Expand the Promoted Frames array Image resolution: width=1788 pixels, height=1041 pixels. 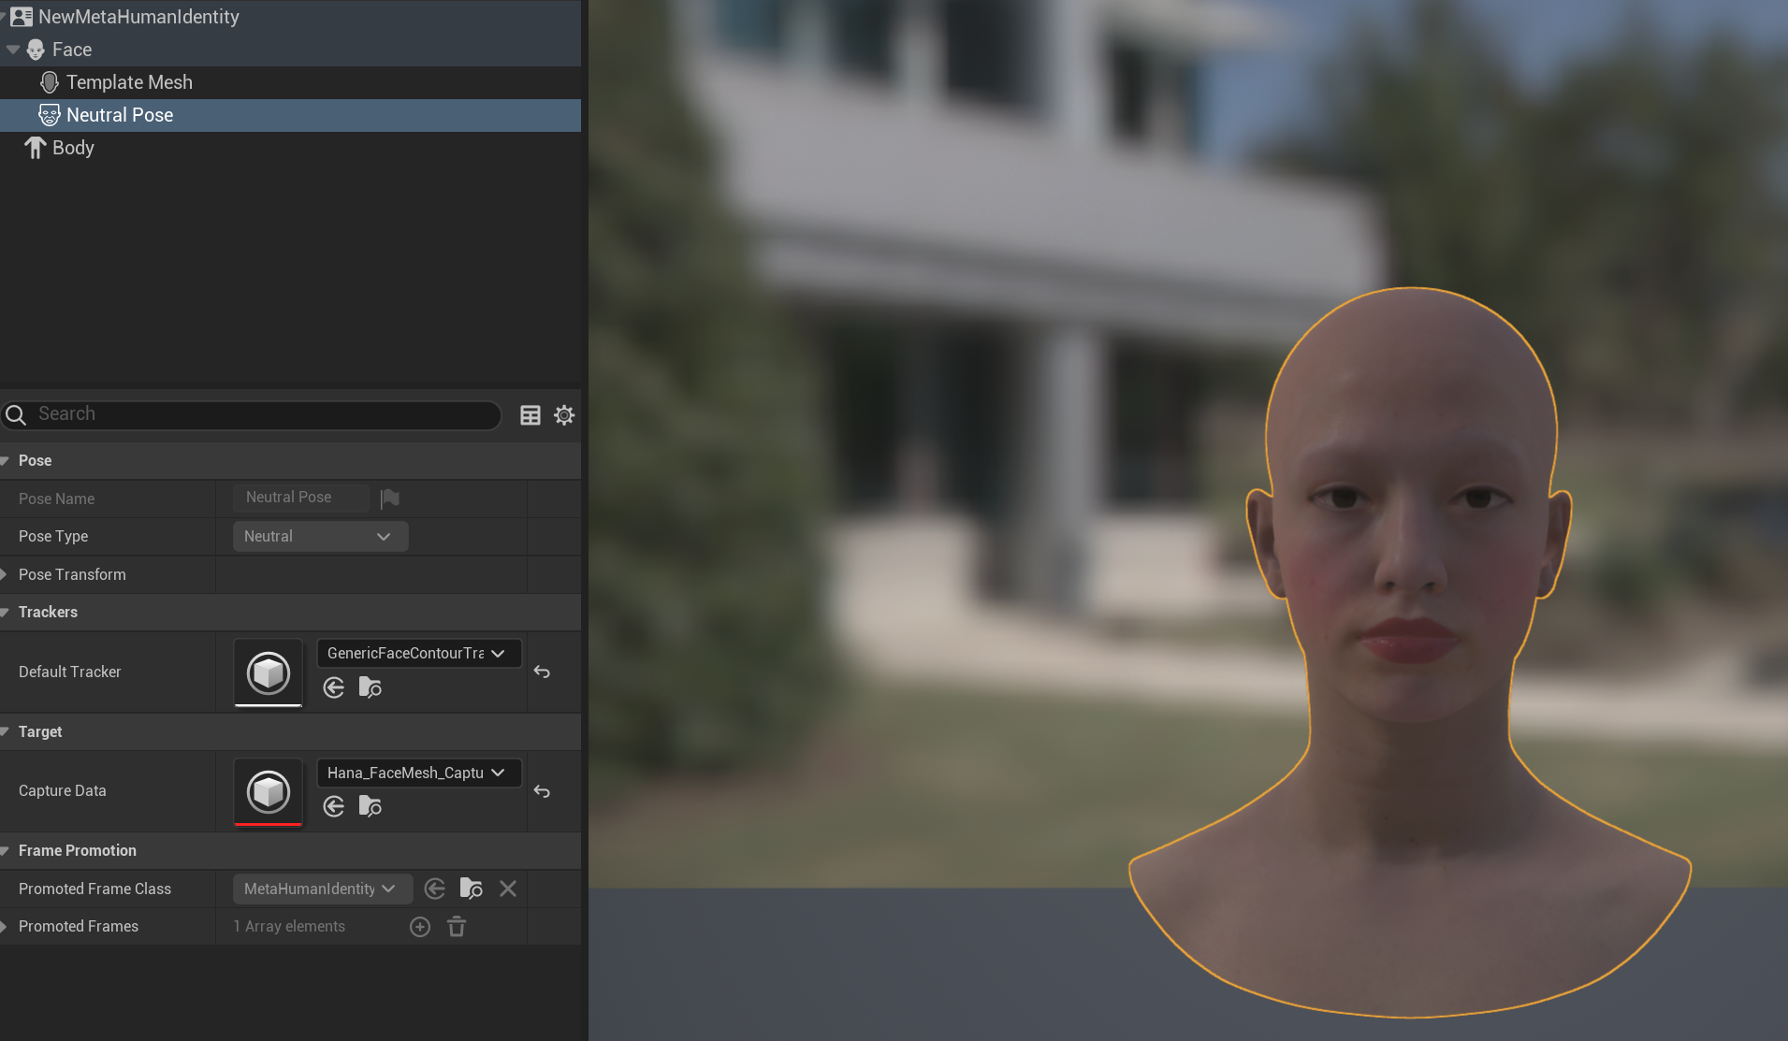5,926
